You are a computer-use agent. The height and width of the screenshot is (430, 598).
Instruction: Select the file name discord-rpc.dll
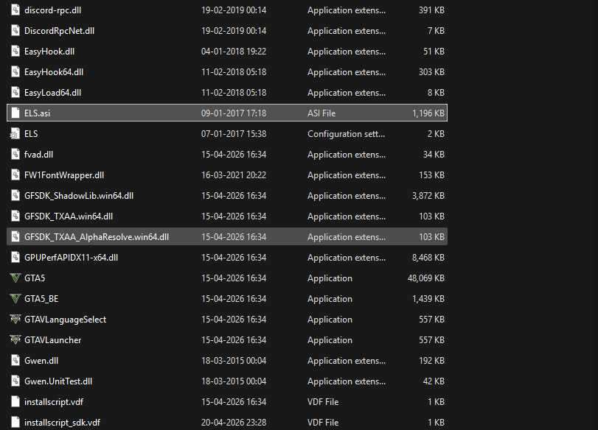pos(52,10)
